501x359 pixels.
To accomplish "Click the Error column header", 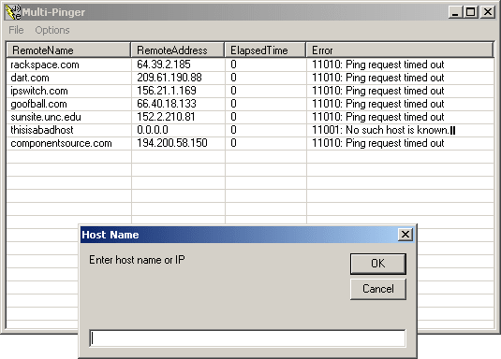I will pyautogui.click(x=399, y=50).
